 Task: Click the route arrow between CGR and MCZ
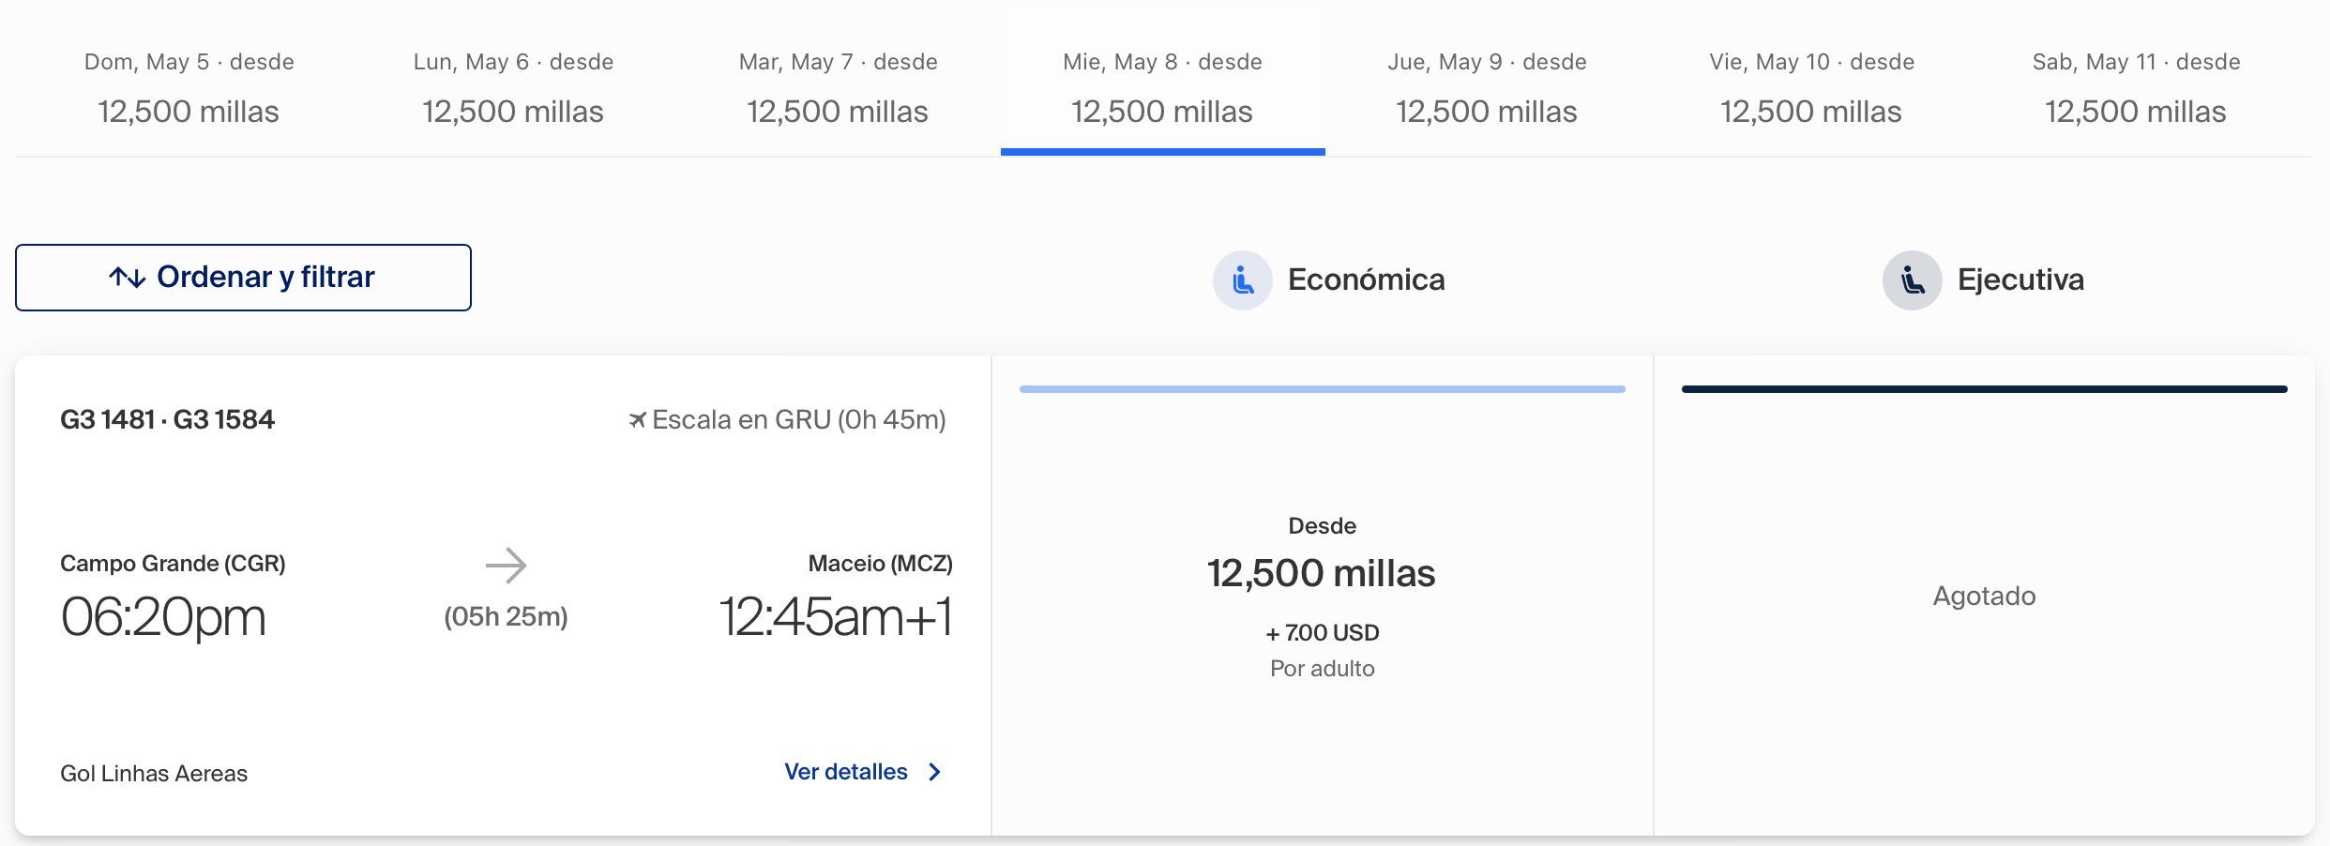tap(506, 566)
